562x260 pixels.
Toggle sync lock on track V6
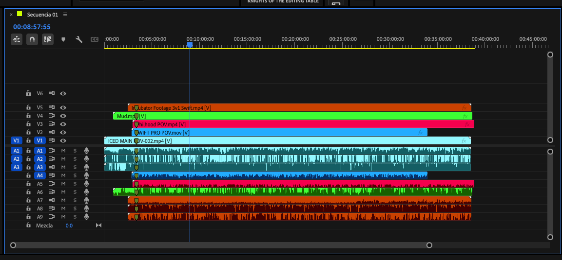[51, 94]
